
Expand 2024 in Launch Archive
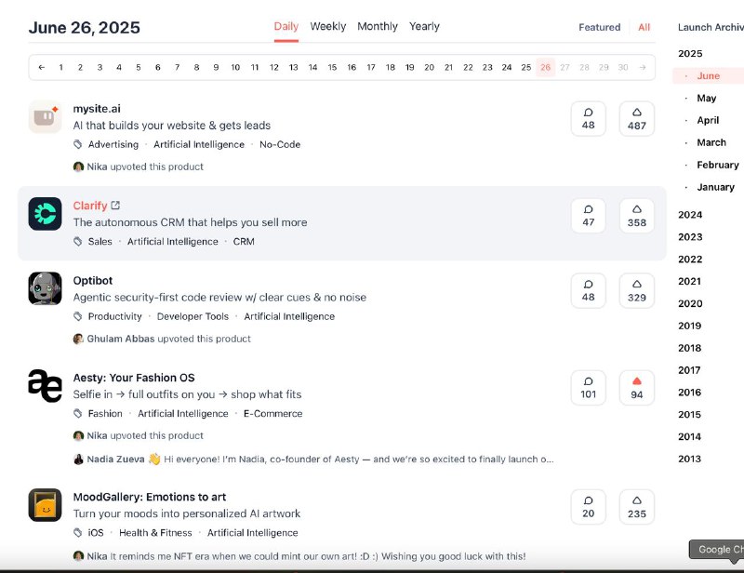(x=690, y=215)
